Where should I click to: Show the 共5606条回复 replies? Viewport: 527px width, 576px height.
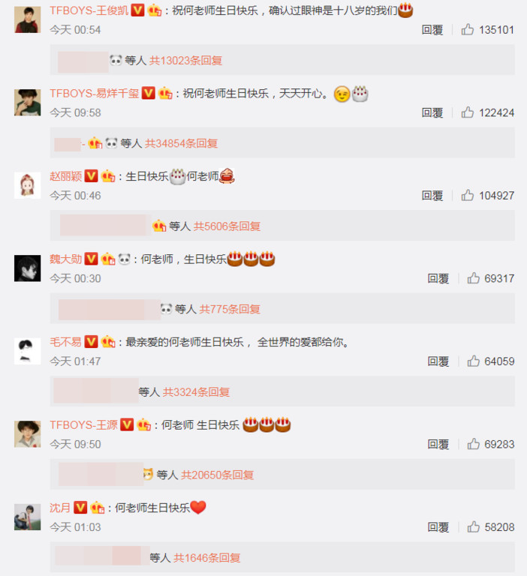pyautogui.click(x=227, y=226)
